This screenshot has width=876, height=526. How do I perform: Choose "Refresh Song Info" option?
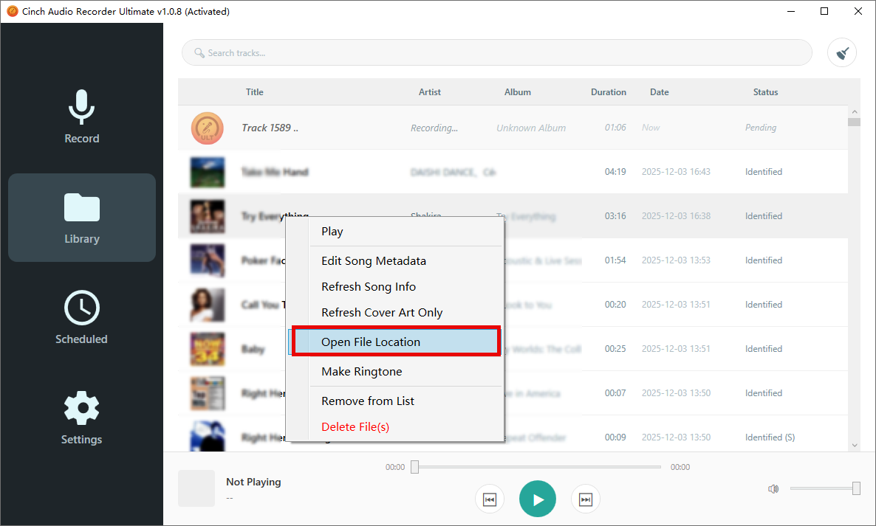click(x=368, y=286)
